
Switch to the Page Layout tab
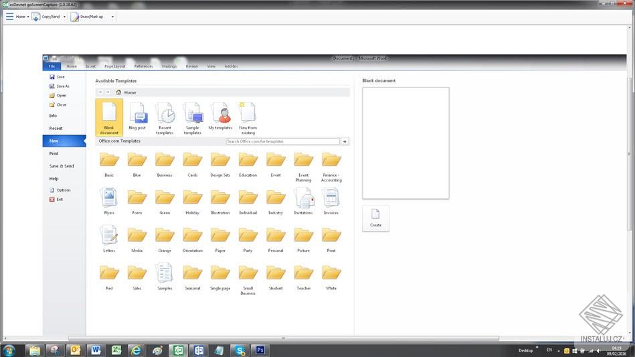[114, 66]
